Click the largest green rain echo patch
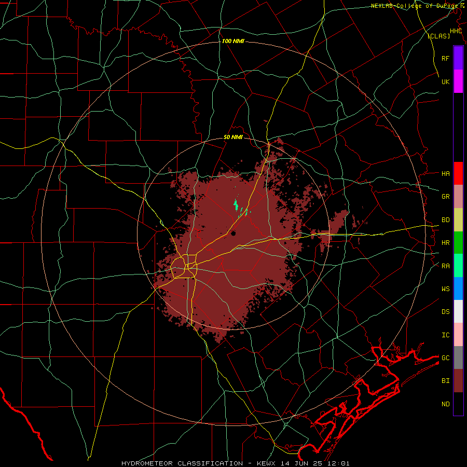Screen dimensions: 467x467 coord(236,204)
